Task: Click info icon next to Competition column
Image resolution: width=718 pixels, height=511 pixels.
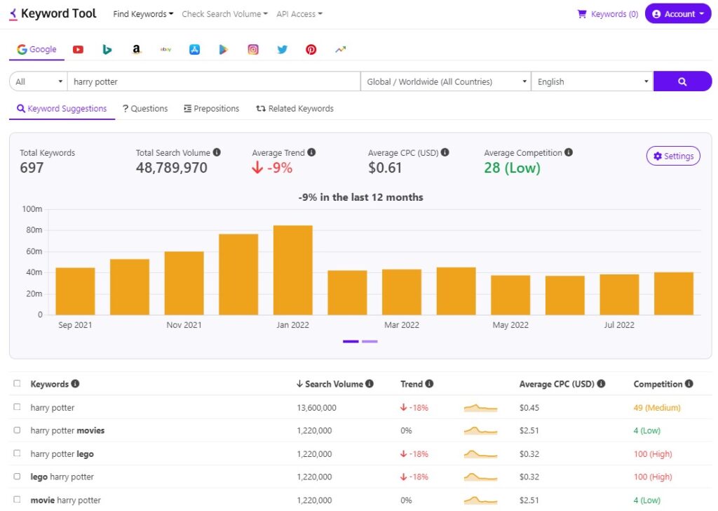Action: (689, 383)
